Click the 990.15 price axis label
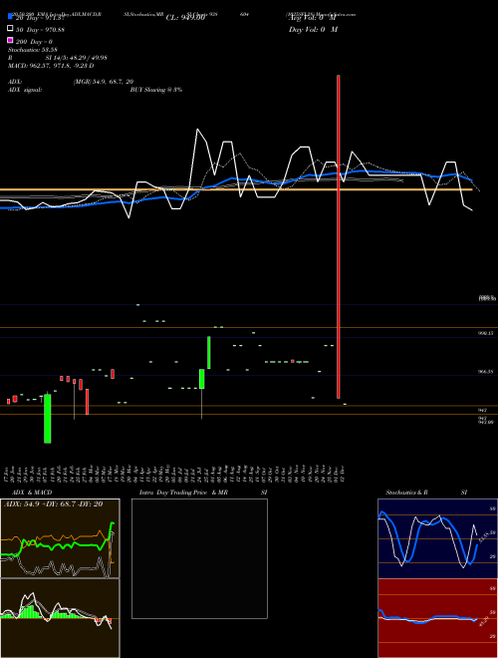Viewport: 498px width, 658px height. coord(486,333)
